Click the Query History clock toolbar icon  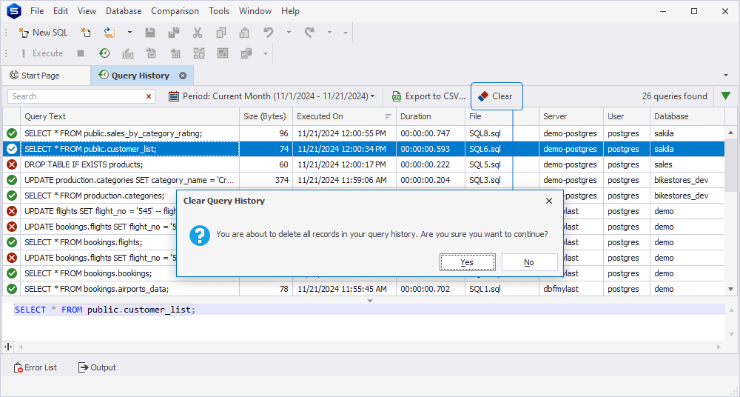(104, 53)
